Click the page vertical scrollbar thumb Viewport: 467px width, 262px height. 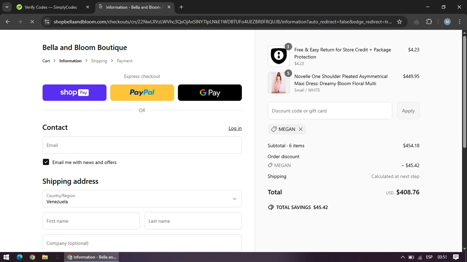coord(465,92)
